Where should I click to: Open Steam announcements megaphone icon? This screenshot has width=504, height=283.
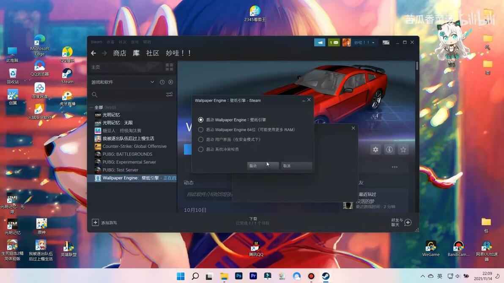click(320, 42)
